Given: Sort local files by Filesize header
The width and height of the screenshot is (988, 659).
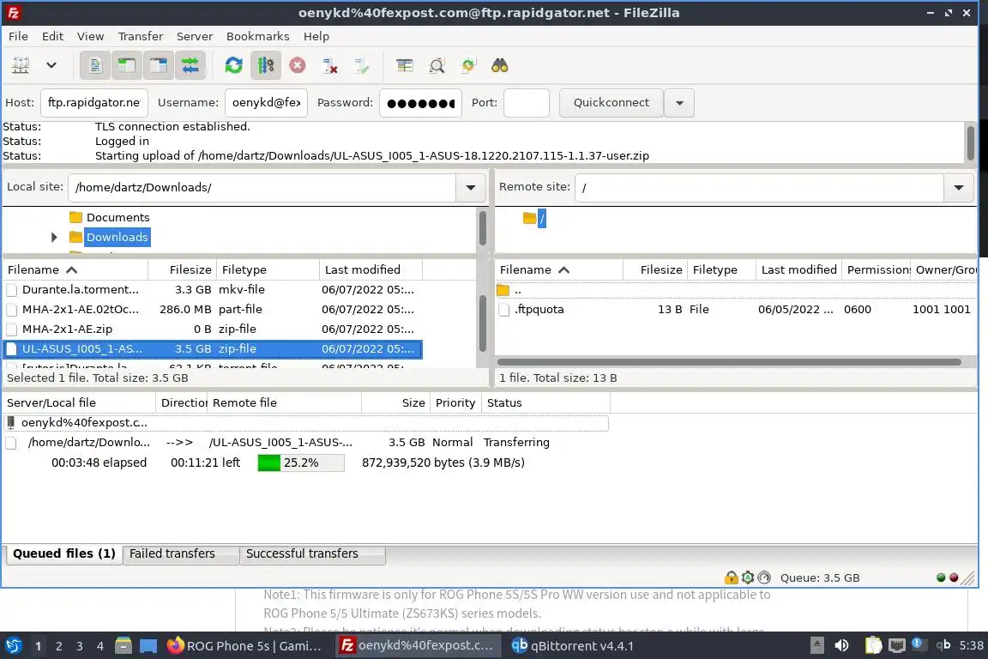Looking at the screenshot, I should point(182,270).
